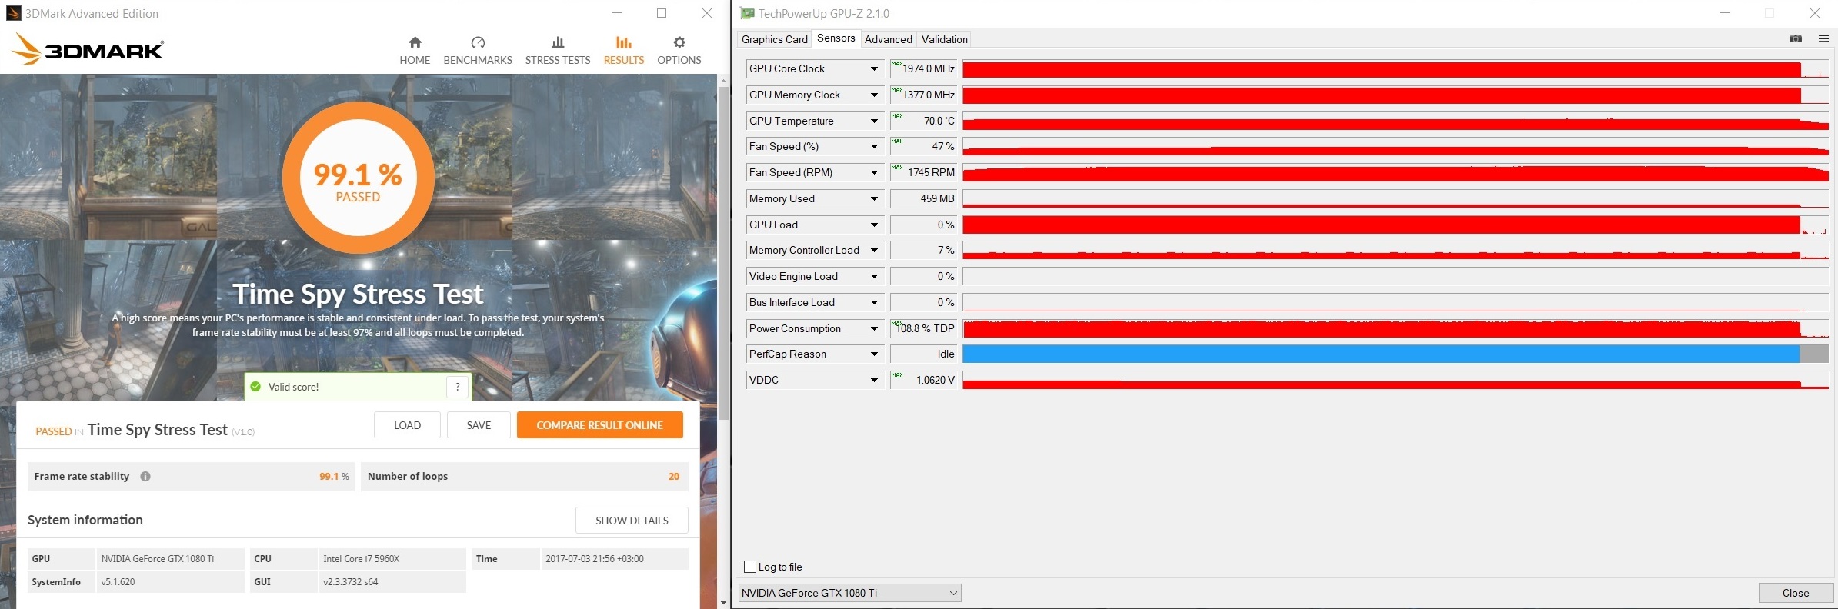Screen dimensions: 1838x609
Task: Click the Memory Used value 459 MB
Action: coord(923,198)
